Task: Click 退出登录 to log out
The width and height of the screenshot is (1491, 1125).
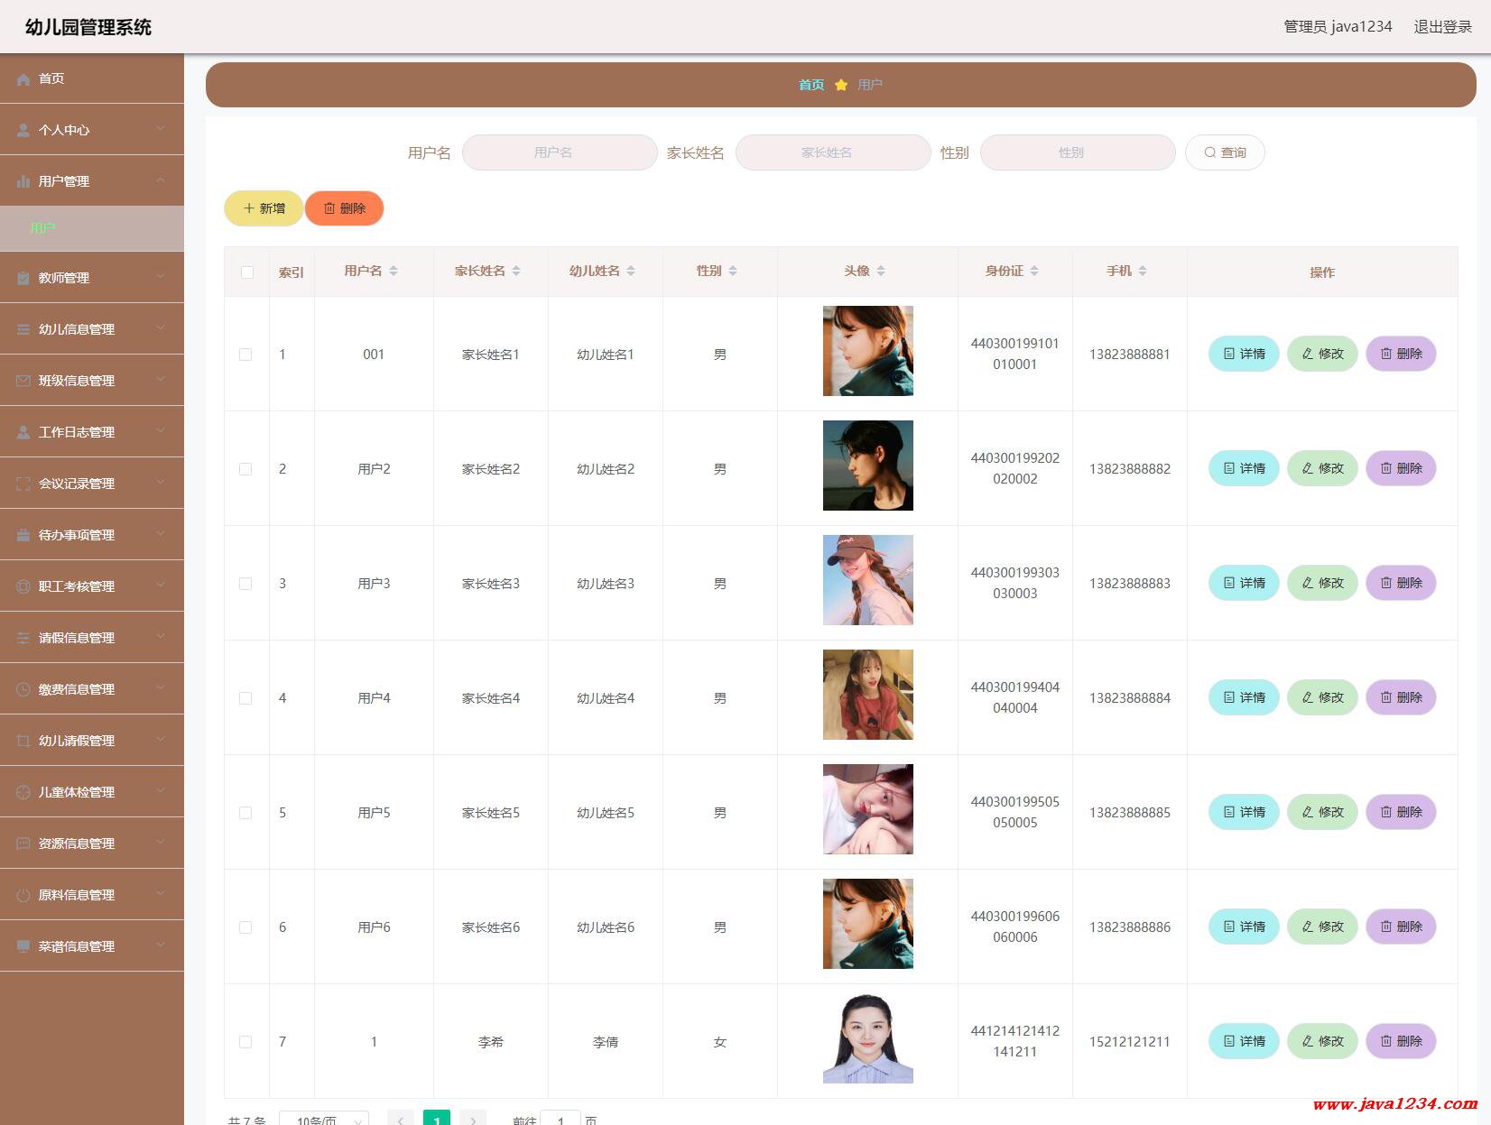Action: tap(1442, 27)
